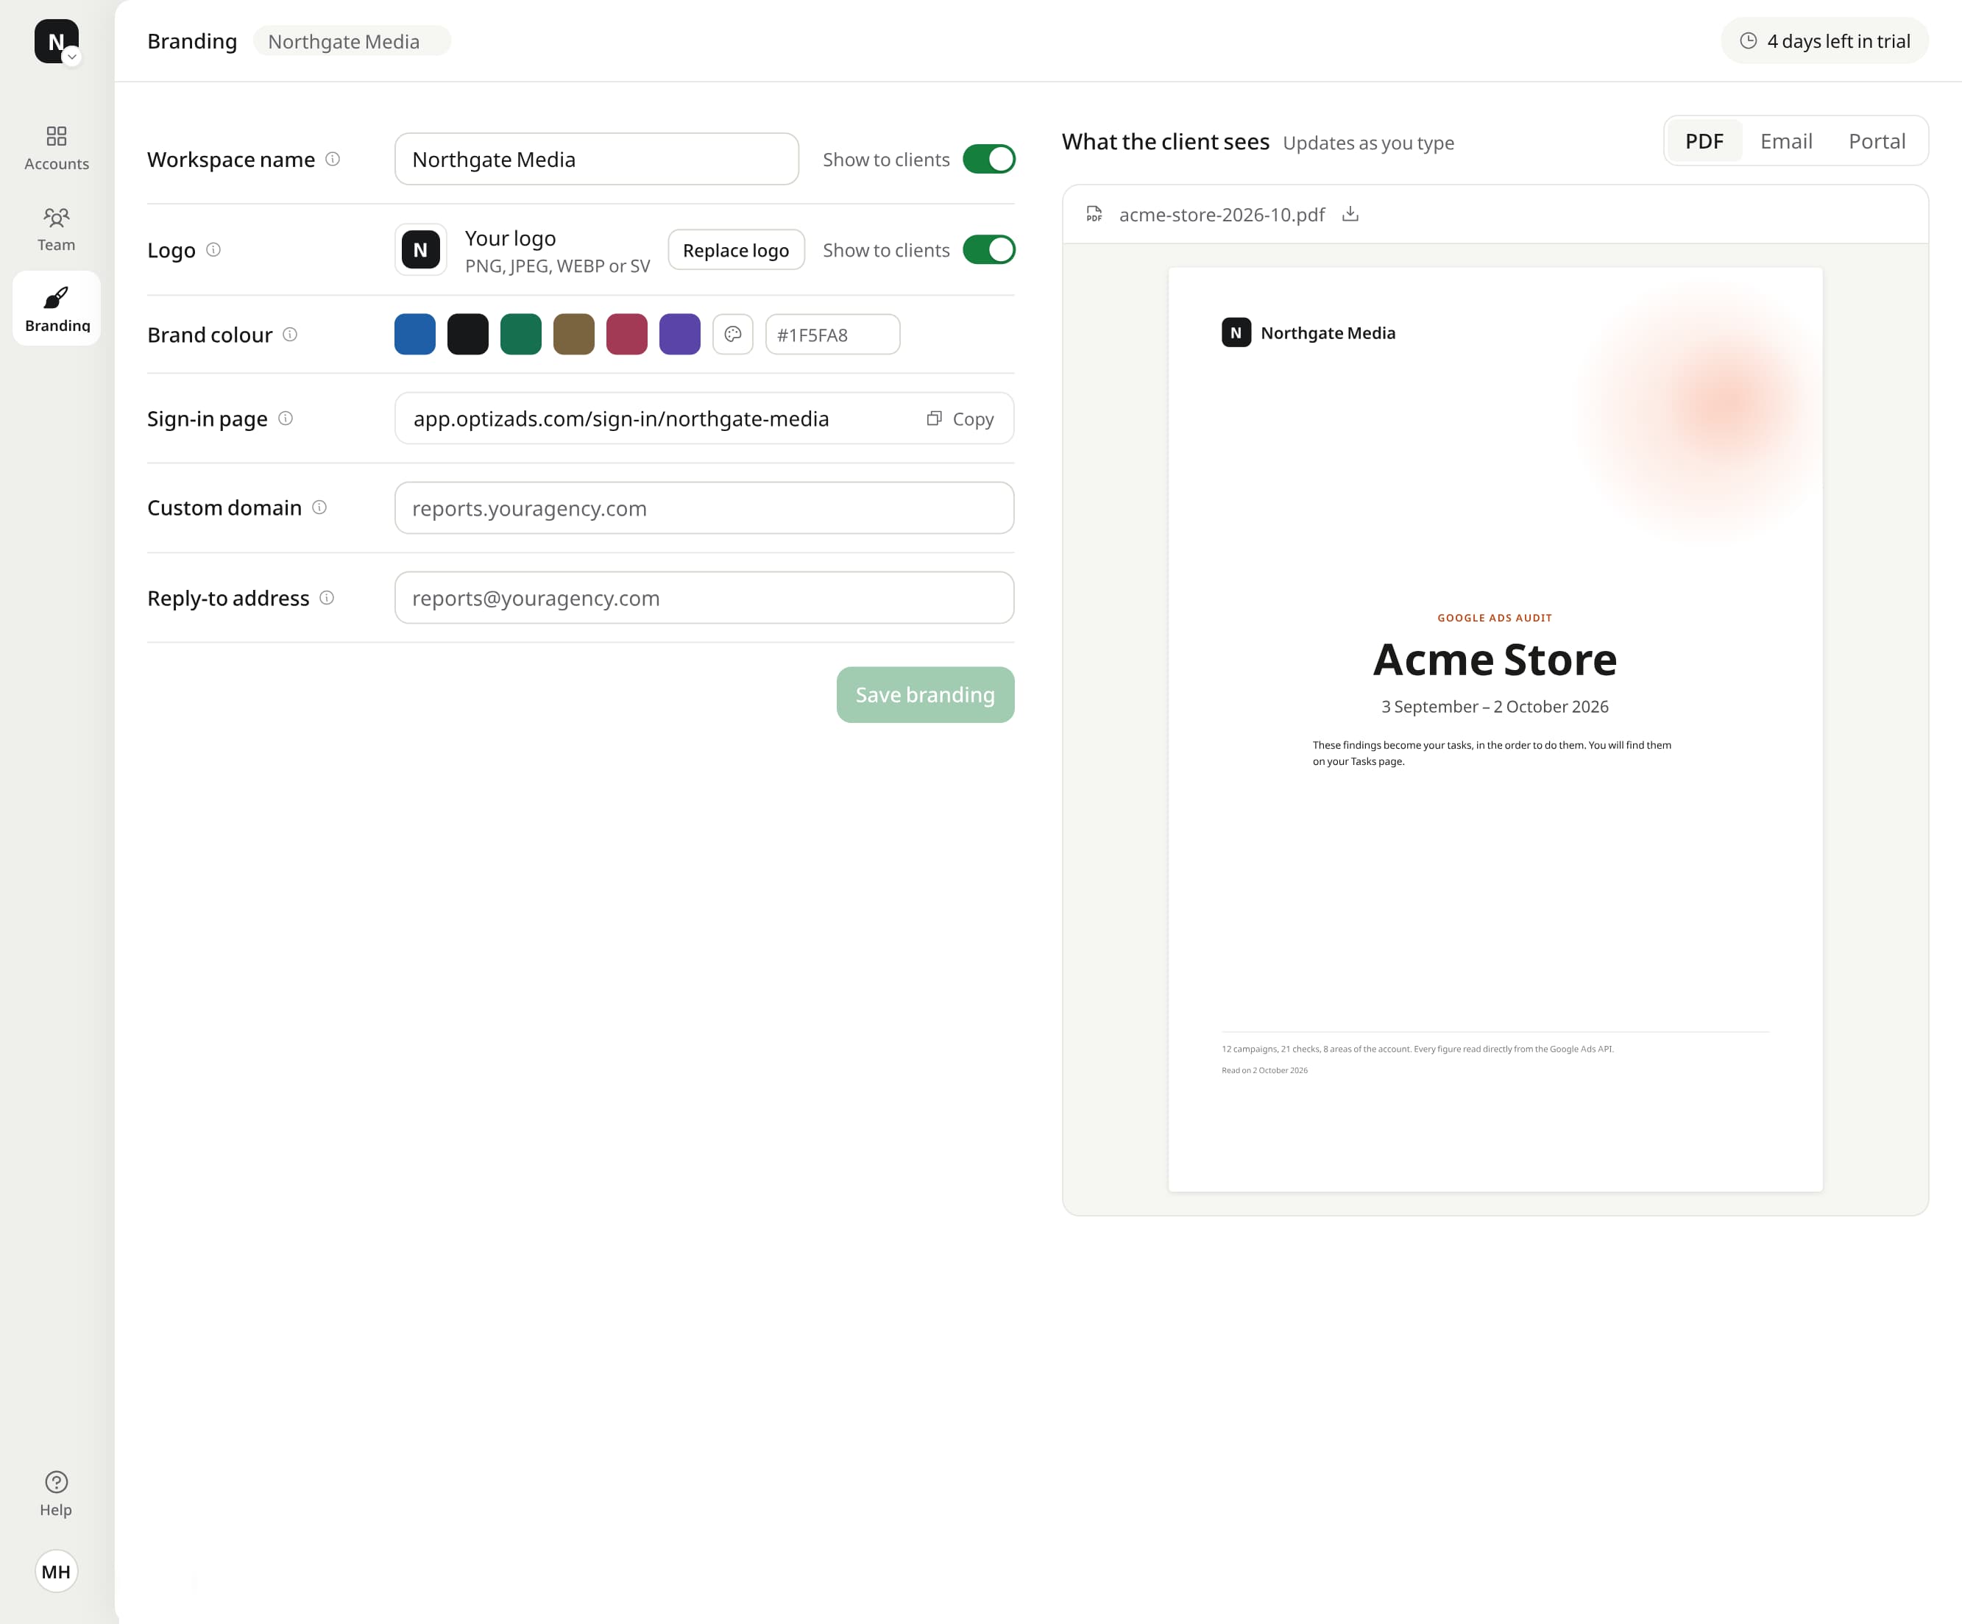1962x1624 pixels.
Task: Click the uploaded N logo thumbnail
Action: (420, 249)
